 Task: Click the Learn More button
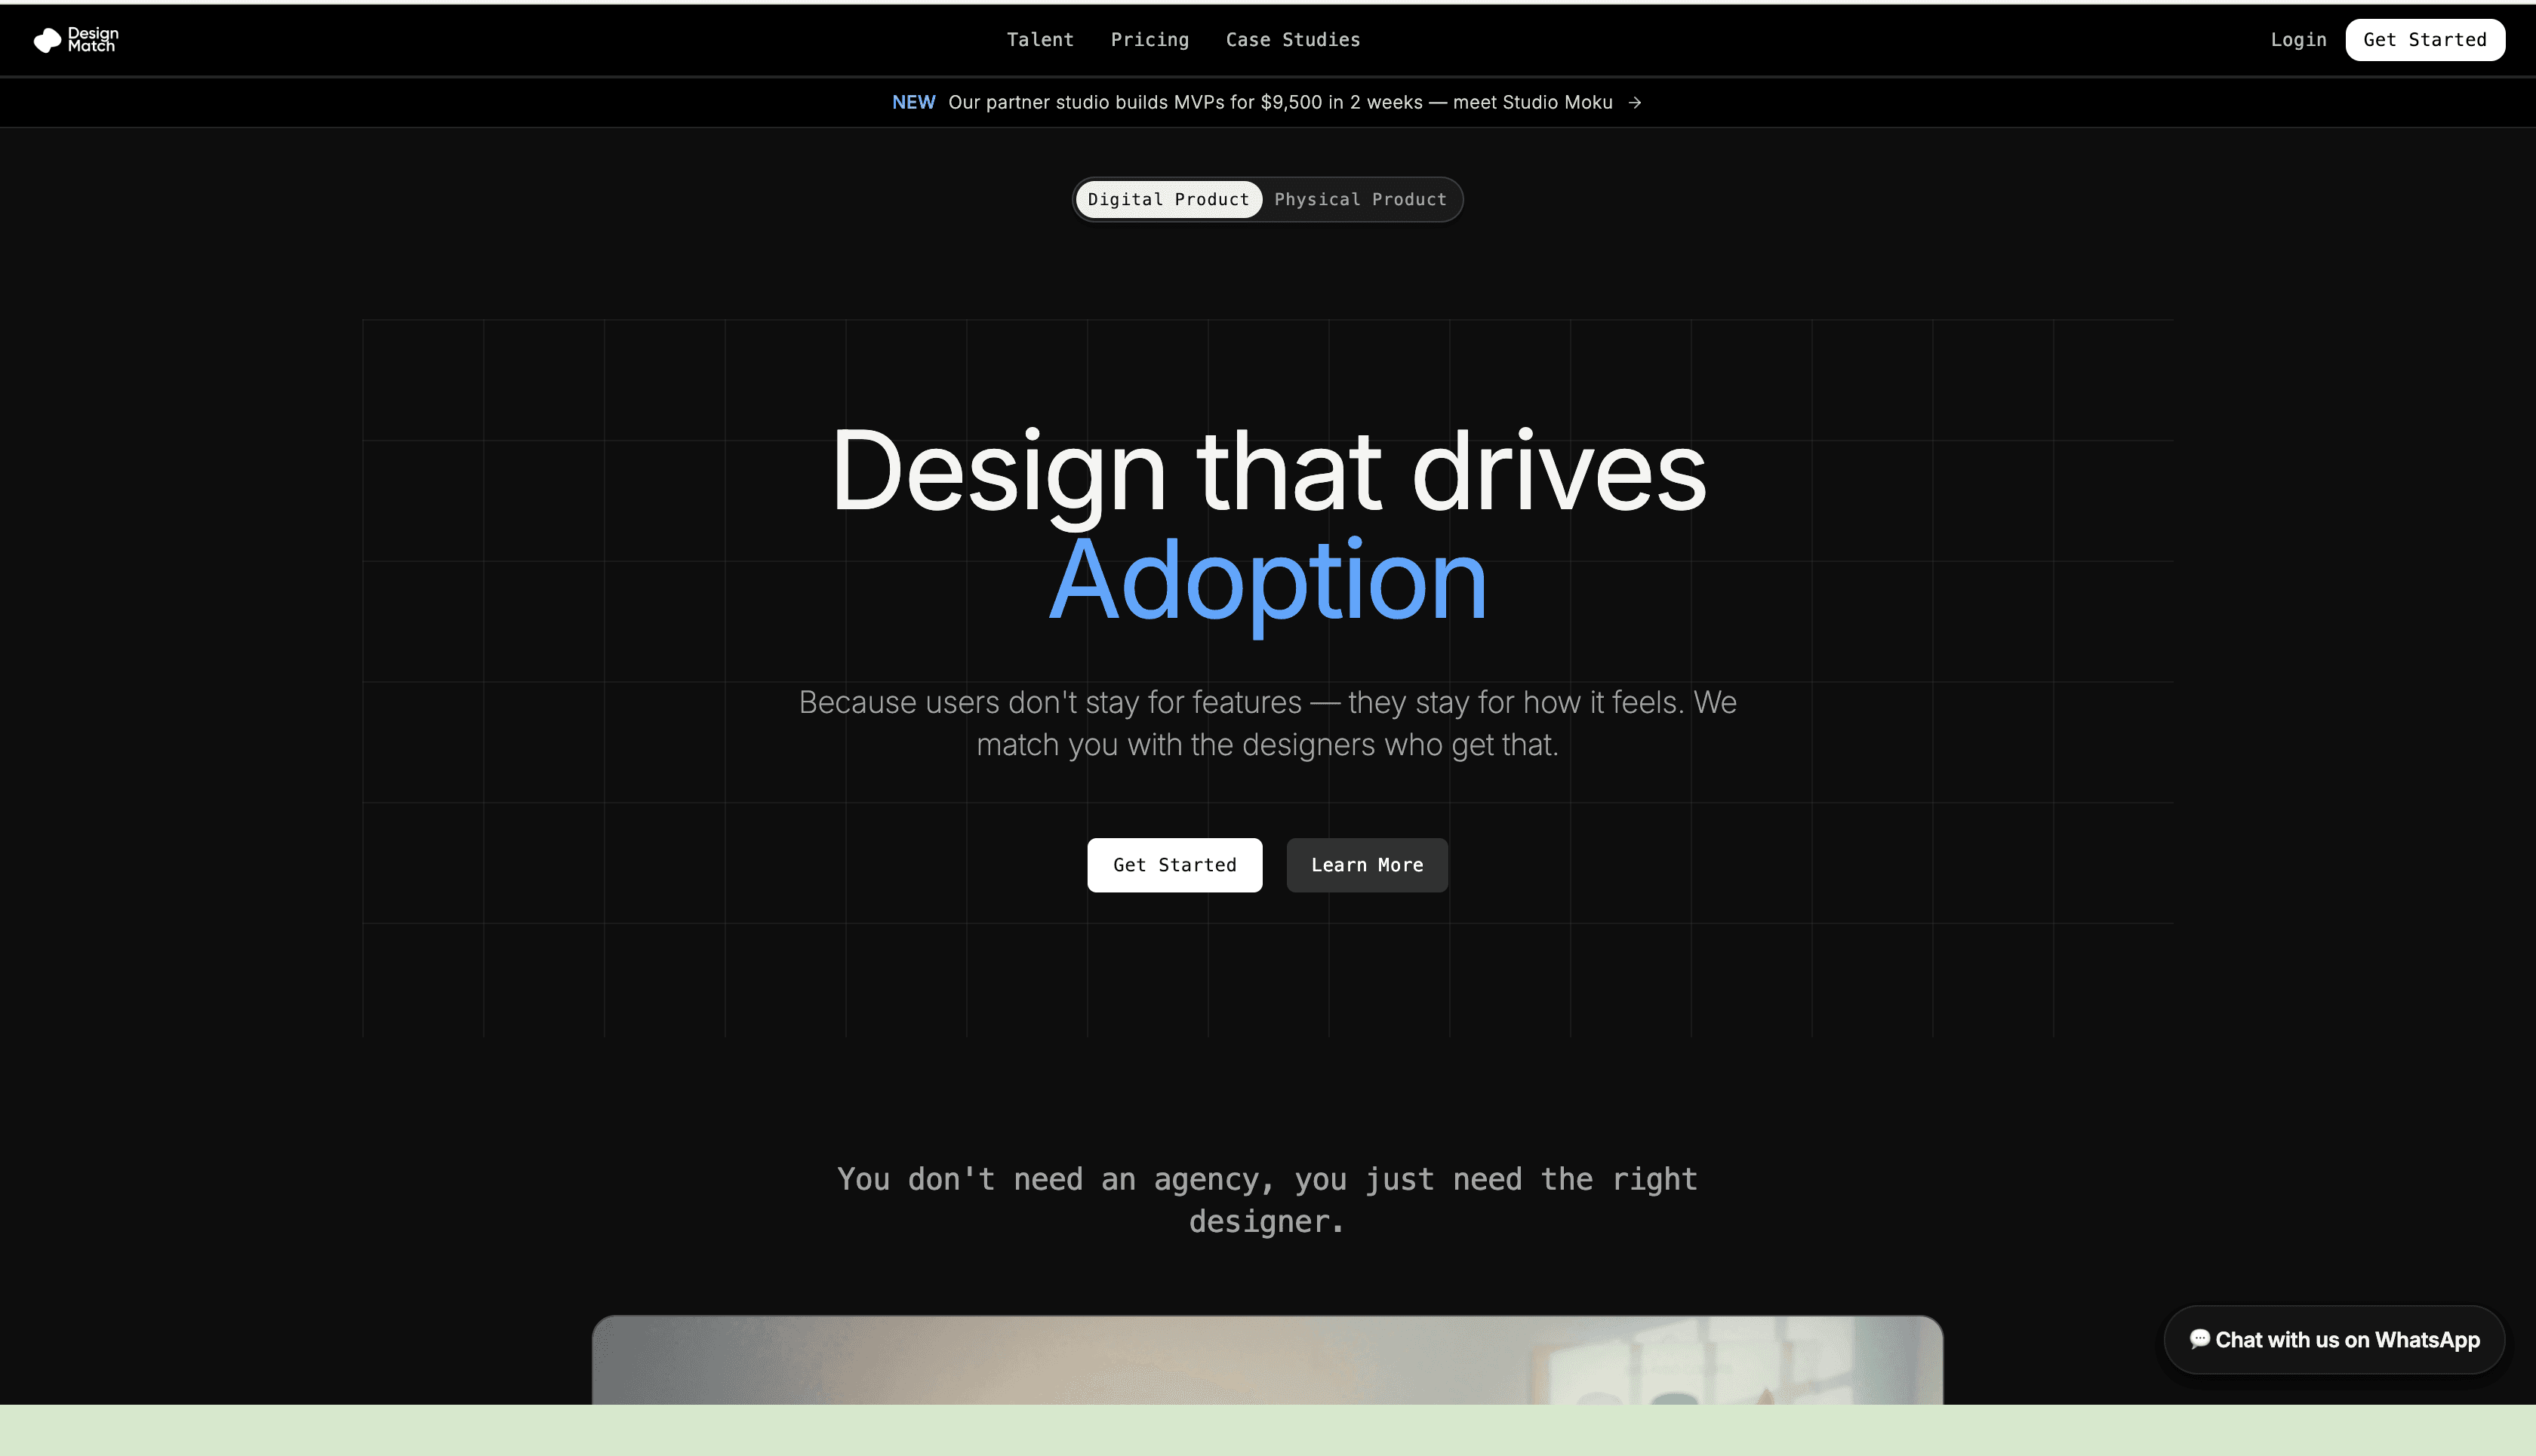pyautogui.click(x=1367, y=865)
